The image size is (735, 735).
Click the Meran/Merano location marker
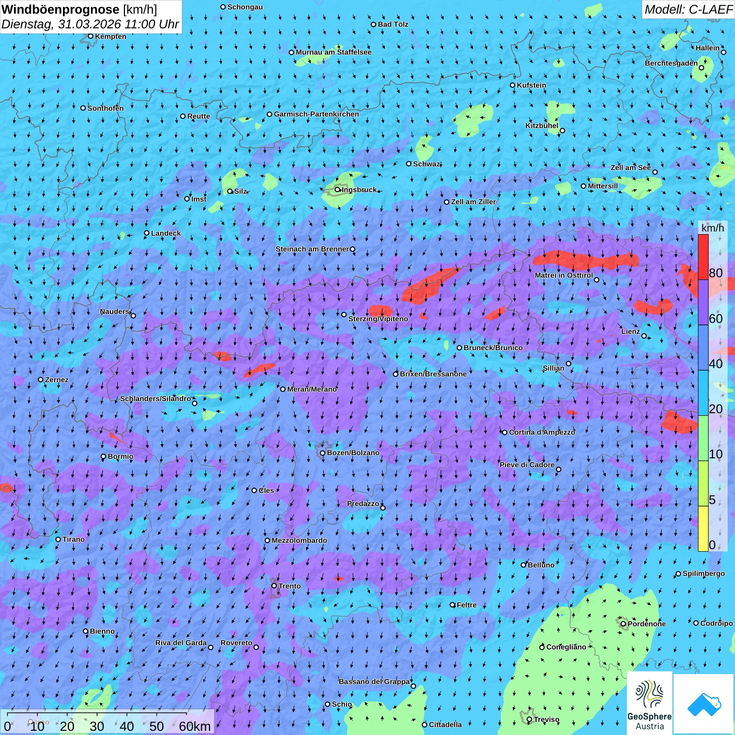[282, 389]
